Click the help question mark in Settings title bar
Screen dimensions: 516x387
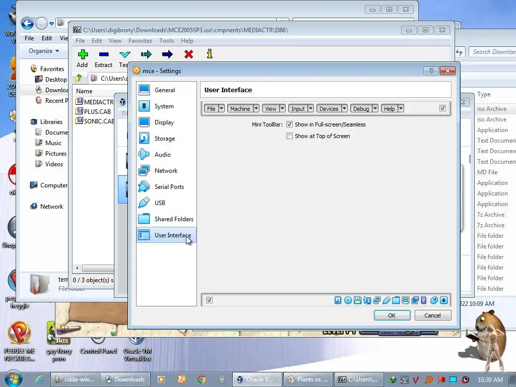[x=431, y=71]
